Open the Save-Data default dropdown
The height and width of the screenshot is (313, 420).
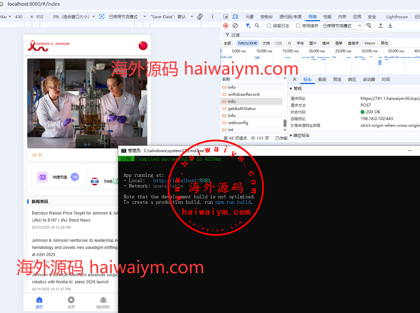[172, 17]
